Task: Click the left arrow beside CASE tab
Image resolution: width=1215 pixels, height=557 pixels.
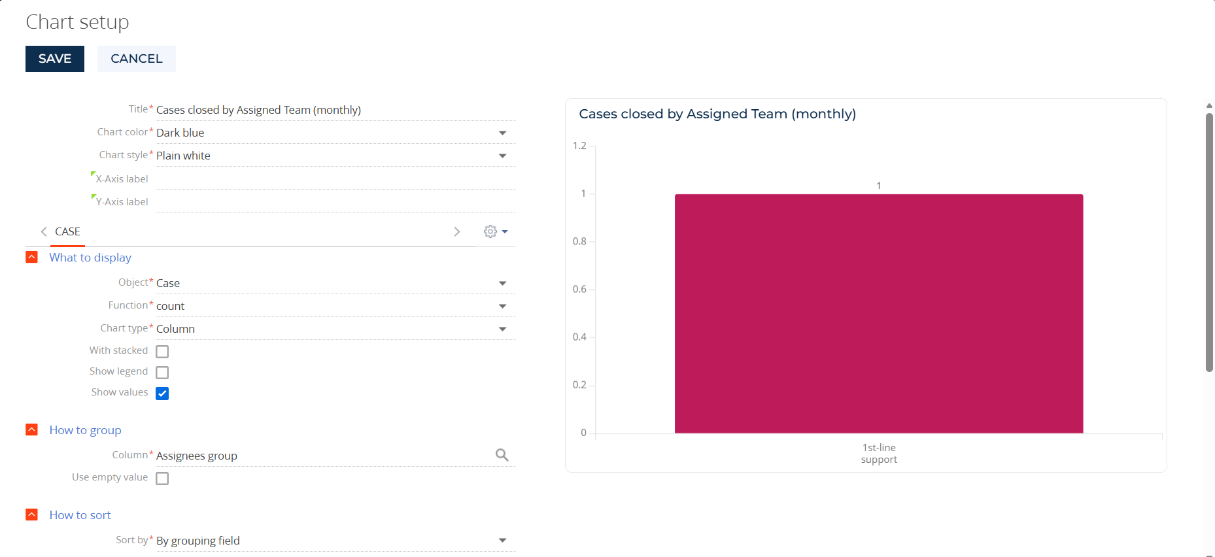Action: [x=44, y=231]
